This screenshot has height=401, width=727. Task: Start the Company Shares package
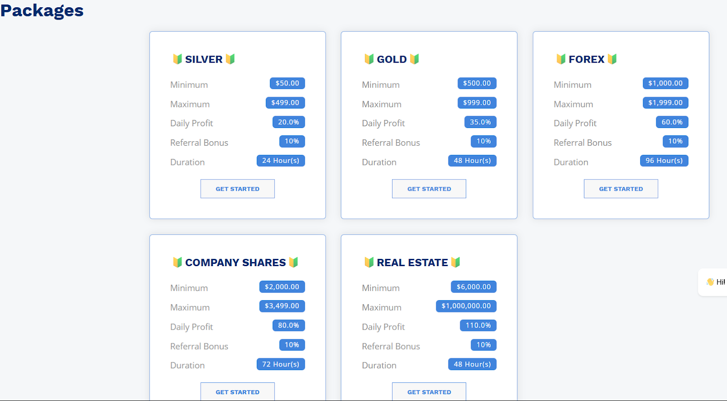click(238, 391)
